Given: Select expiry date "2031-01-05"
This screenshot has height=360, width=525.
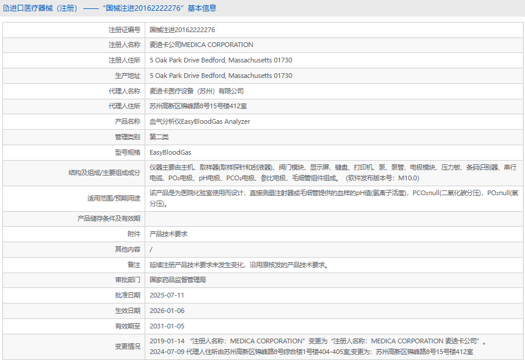Looking at the screenshot, I should [x=167, y=326].
